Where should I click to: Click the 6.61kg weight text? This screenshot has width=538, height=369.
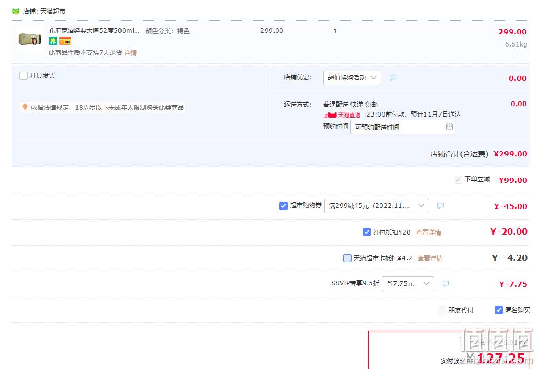pos(516,44)
